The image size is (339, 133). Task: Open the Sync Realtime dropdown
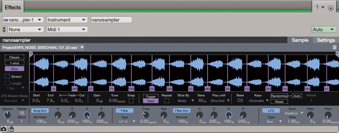coord(294,113)
